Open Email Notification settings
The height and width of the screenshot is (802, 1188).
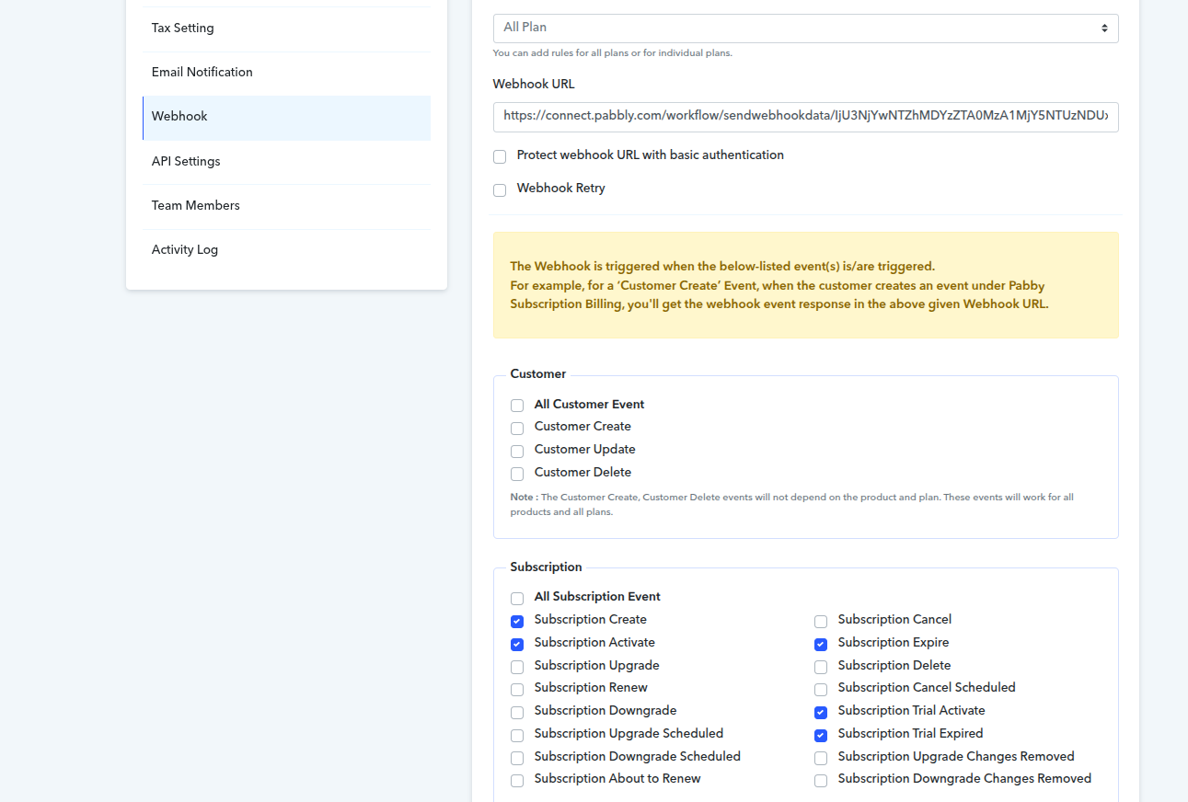click(286, 73)
